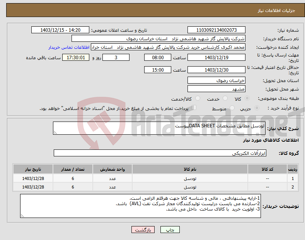Click the نوع فرآیند خرید label
The width and height of the screenshot is (305, 240).
pos(283,108)
